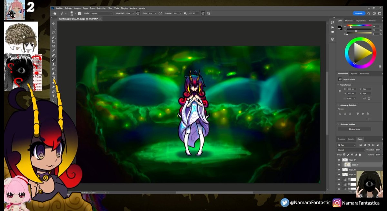Click the Compartir button
This screenshot has width=387, height=211.
click(359, 14)
